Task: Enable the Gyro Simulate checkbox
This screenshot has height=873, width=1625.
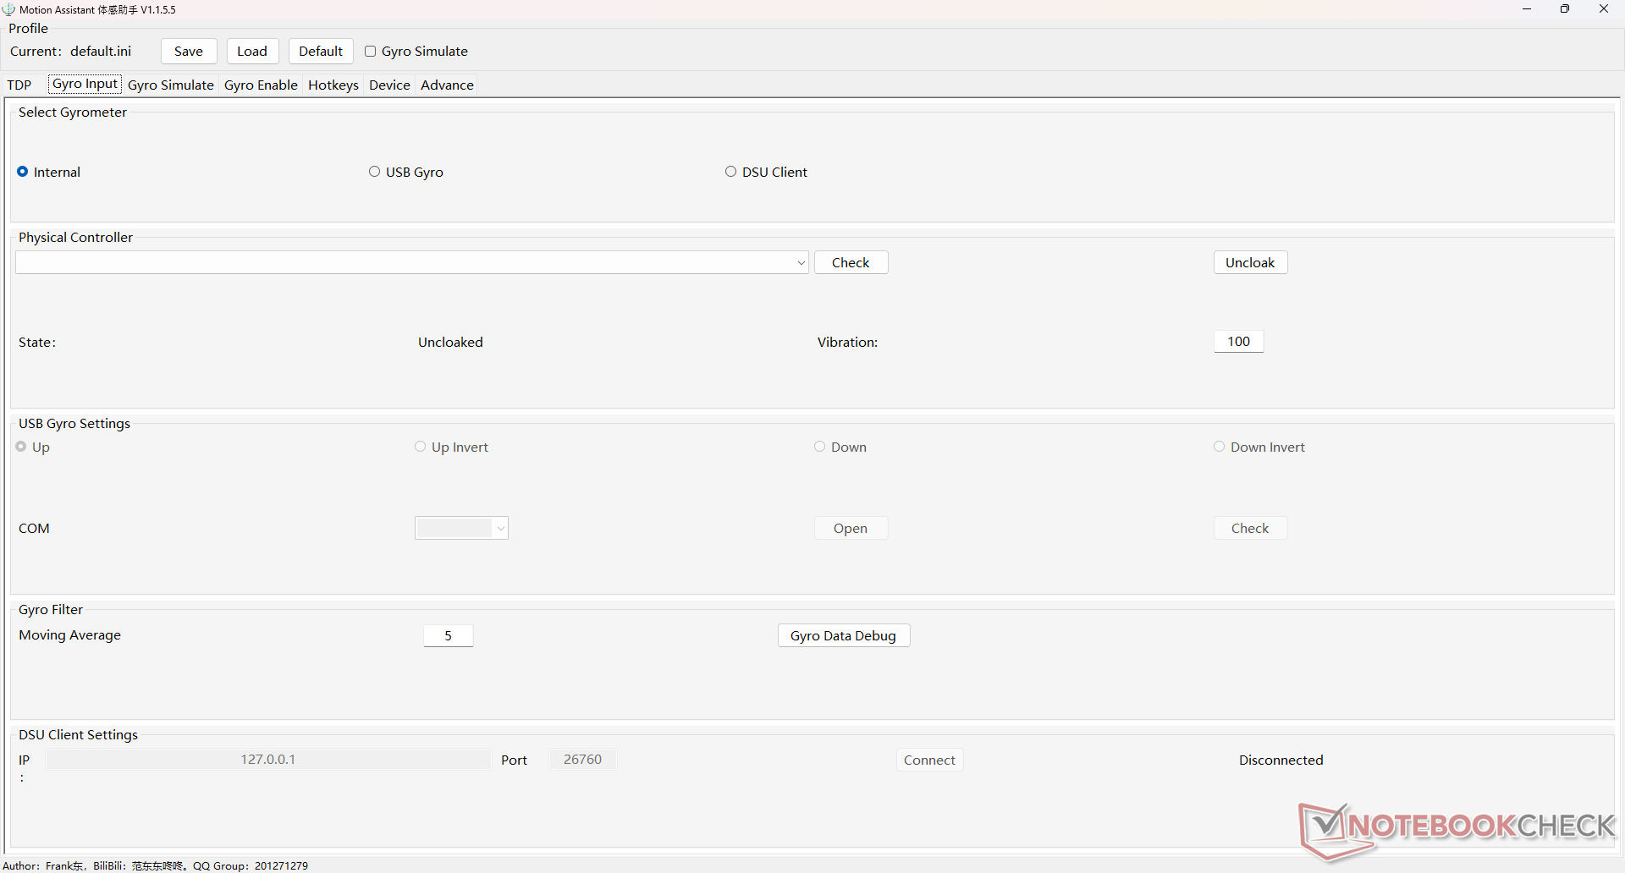Action: [x=371, y=52]
